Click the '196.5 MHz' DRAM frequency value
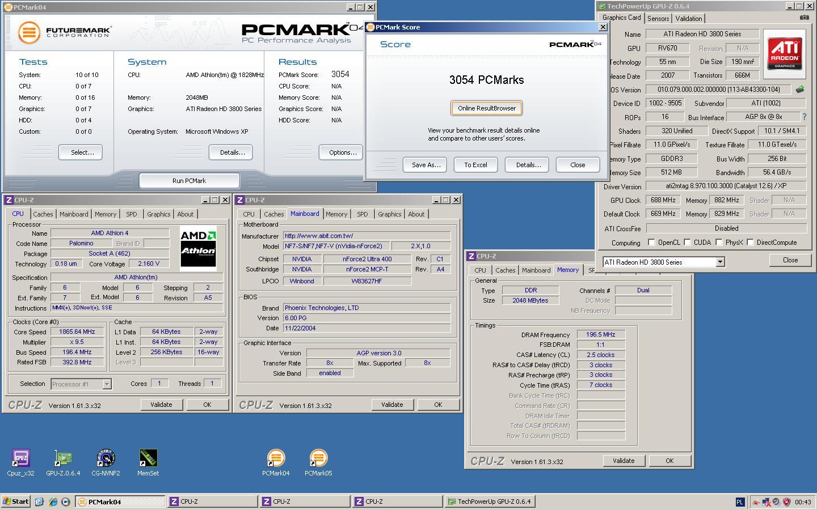 click(x=601, y=335)
